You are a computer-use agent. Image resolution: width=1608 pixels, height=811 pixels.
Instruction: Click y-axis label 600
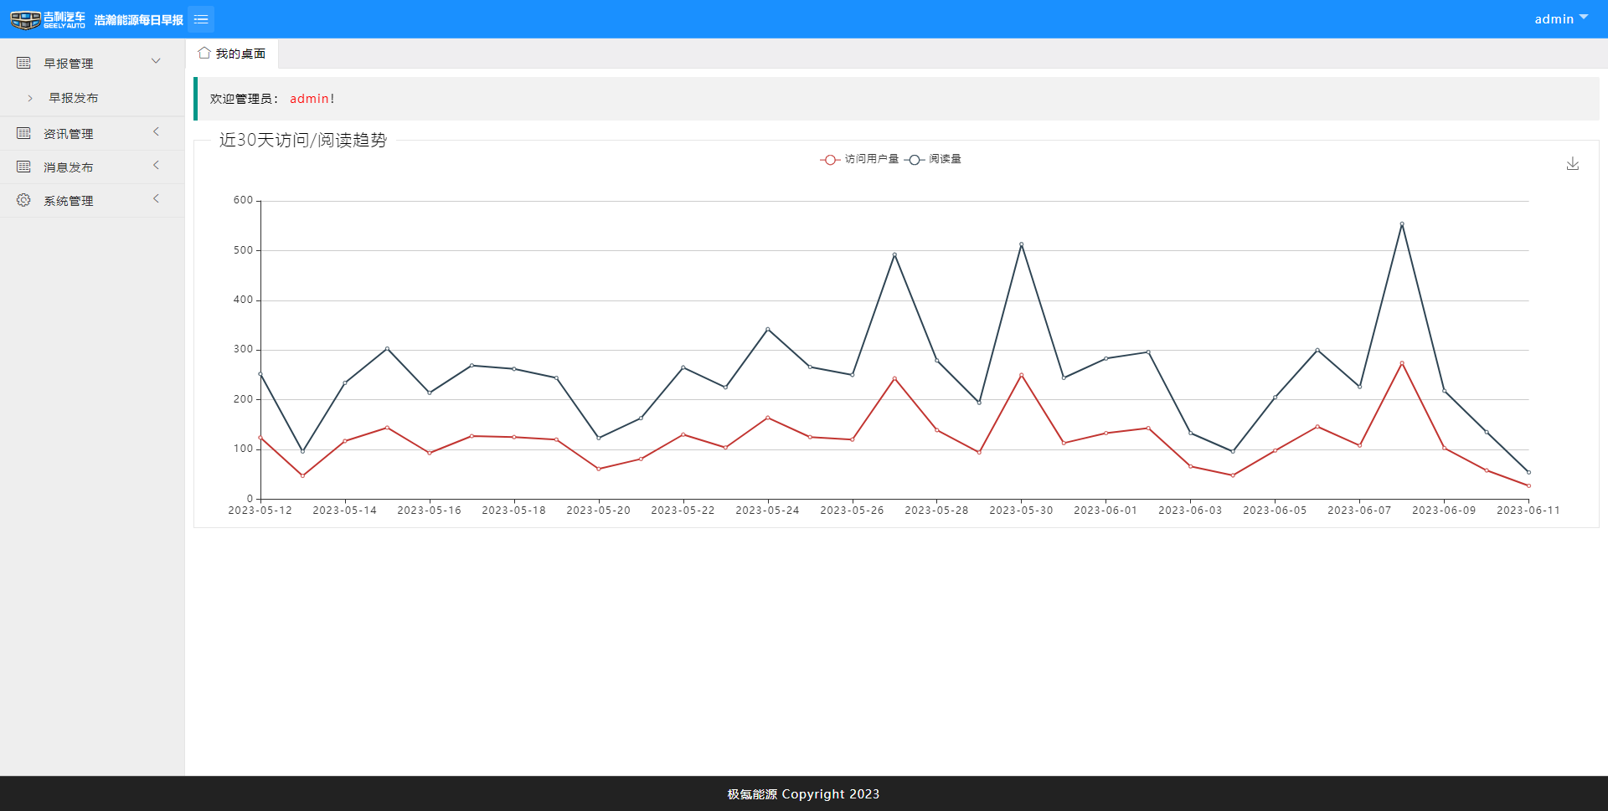pos(243,200)
